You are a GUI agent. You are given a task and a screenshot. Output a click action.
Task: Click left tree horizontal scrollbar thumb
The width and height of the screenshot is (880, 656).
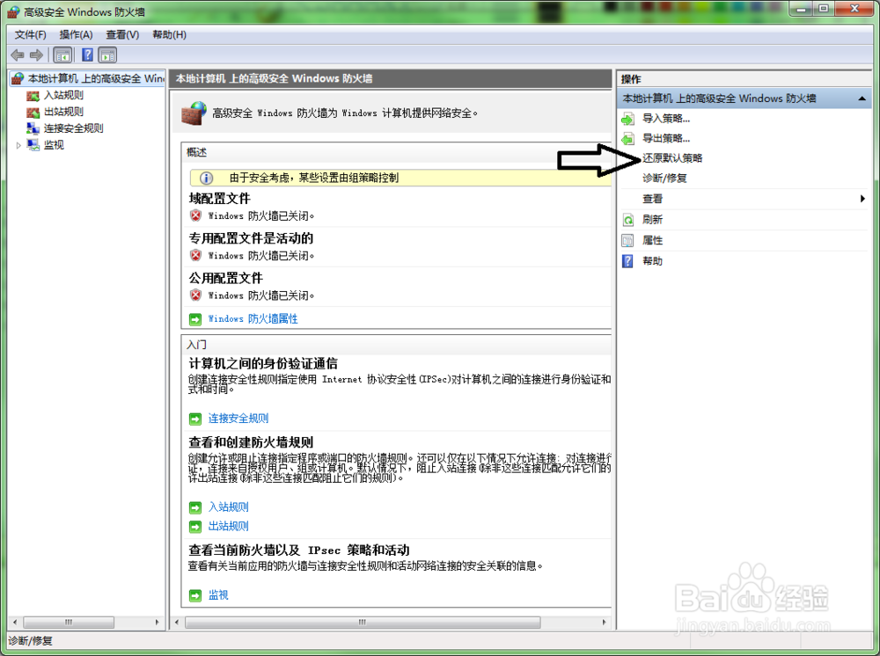point(69,623)
